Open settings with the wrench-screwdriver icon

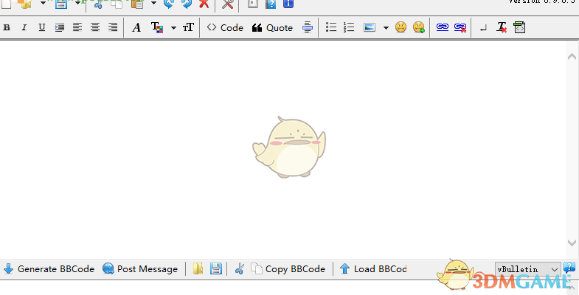tap(228, 4)
